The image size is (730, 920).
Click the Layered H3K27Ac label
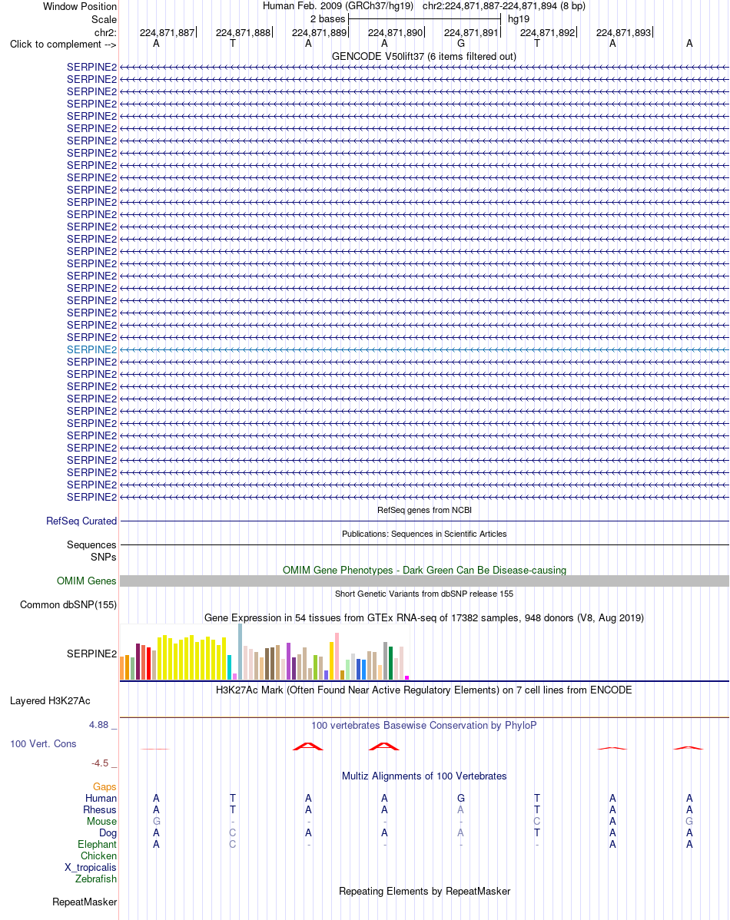coord(50,701)
